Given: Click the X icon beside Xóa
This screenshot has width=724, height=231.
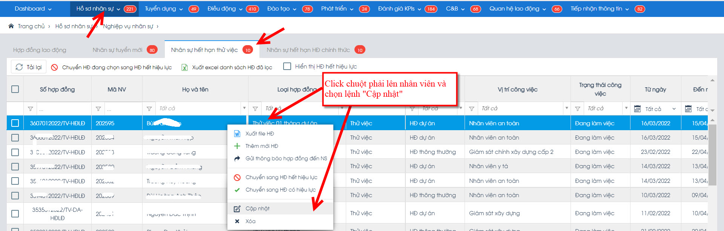Looking at the screenshot, I should click(x=237, y=221).
